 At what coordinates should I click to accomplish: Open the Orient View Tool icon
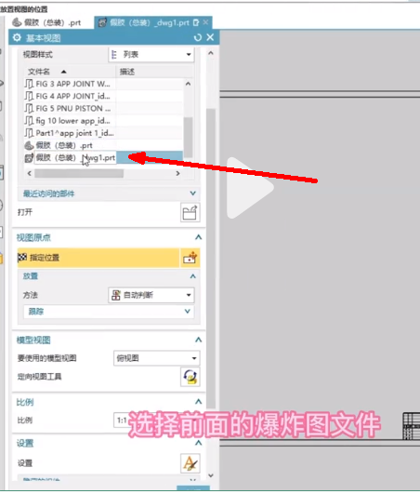click(x=190, y=377)
